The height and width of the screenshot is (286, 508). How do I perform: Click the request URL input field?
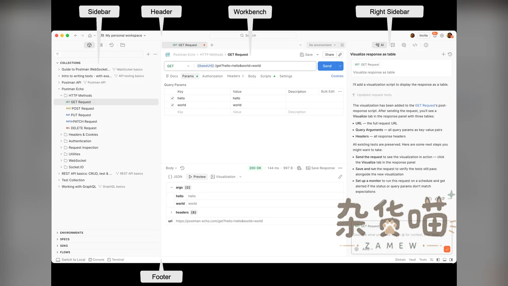[x=255, y=66]
